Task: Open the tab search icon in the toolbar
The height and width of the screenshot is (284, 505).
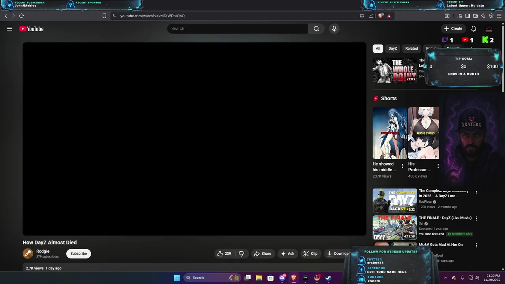Action: (447, 16)
